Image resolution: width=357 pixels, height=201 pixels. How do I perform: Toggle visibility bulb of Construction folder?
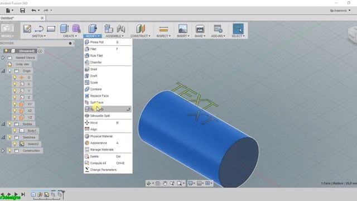pyautogui.click(x=10, y=151)
